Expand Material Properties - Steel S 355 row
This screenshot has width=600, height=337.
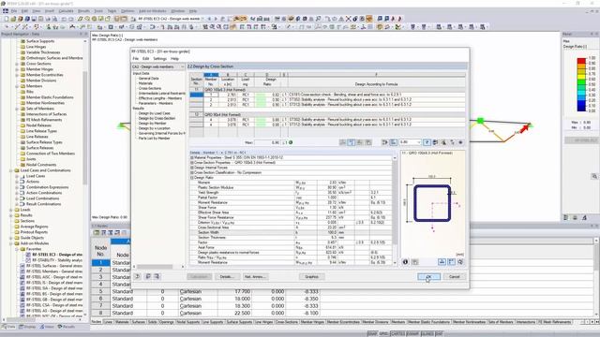(x=192, y=157)
